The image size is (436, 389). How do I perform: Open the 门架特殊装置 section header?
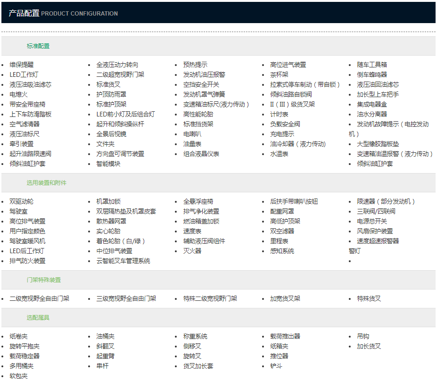point(43,280)
